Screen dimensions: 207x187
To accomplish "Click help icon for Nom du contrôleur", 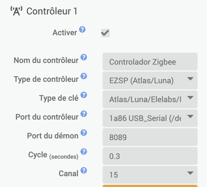I will [84, 57].
